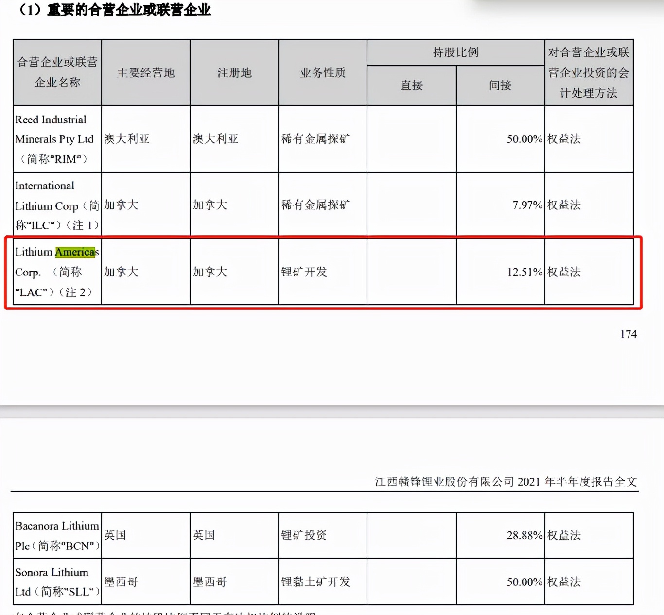Click the section heading 重要的合营企业或联营企业
Screen dimensions: 664x615
tap(129, 10)
